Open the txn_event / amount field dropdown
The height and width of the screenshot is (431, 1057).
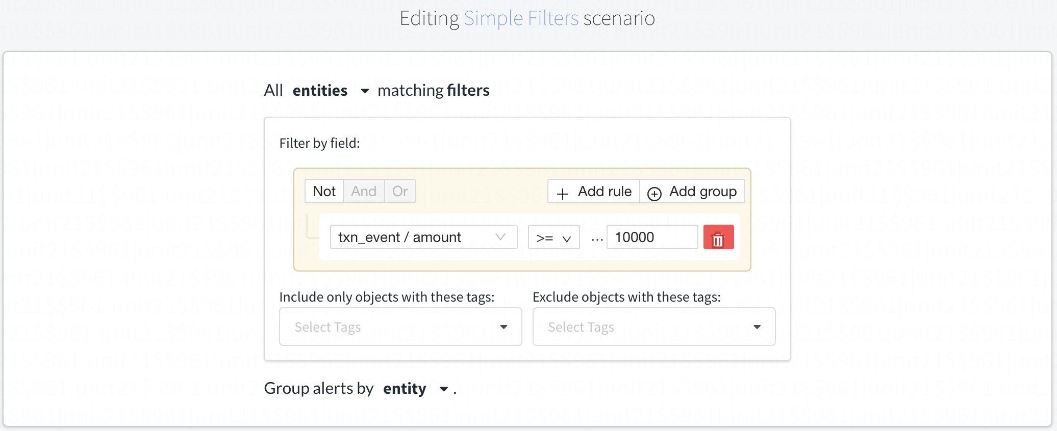(x=423, y=237)
